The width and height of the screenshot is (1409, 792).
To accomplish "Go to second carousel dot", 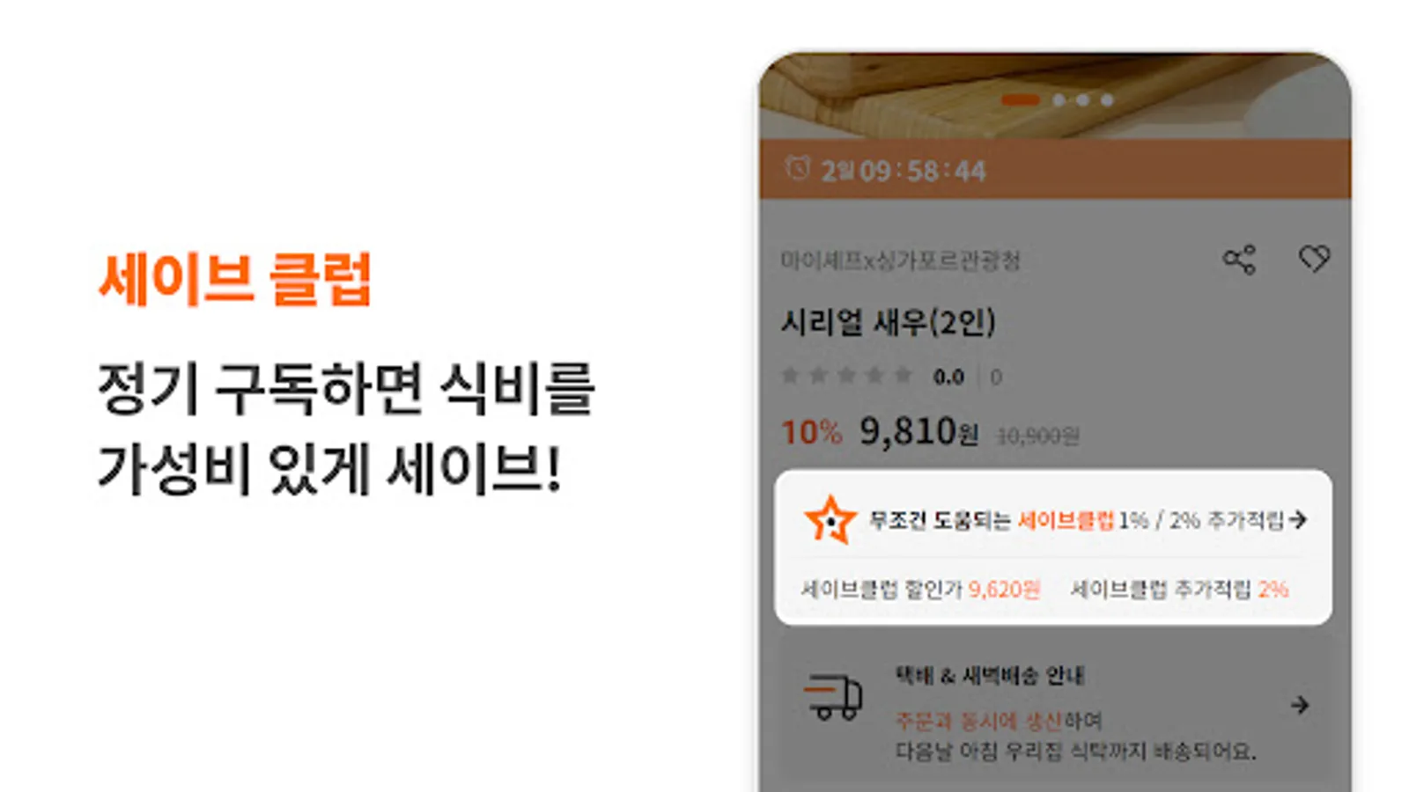I will coord(1059,100).
